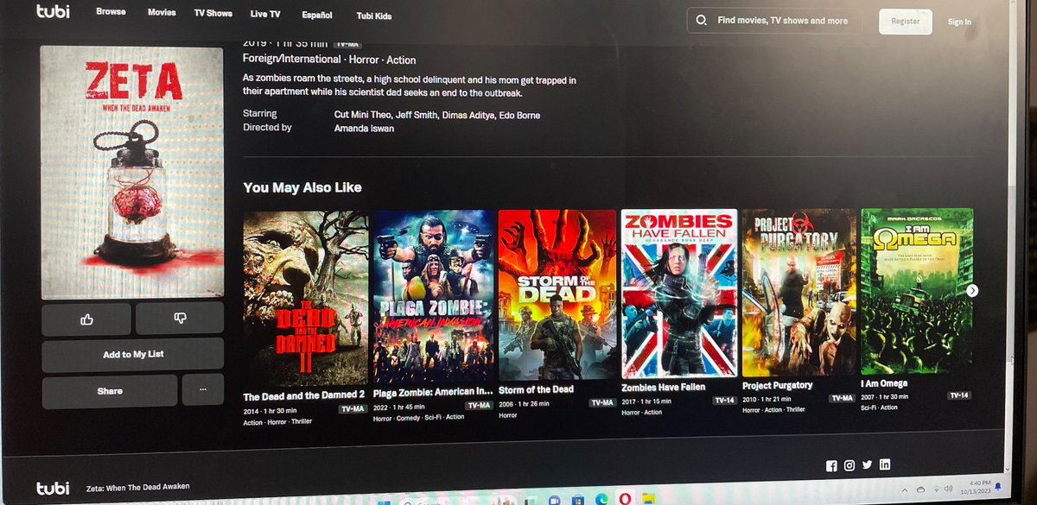Click the volume speaker icon in system tray
Viewport: 1037px width, 505px height.
(x=949, y=489)
